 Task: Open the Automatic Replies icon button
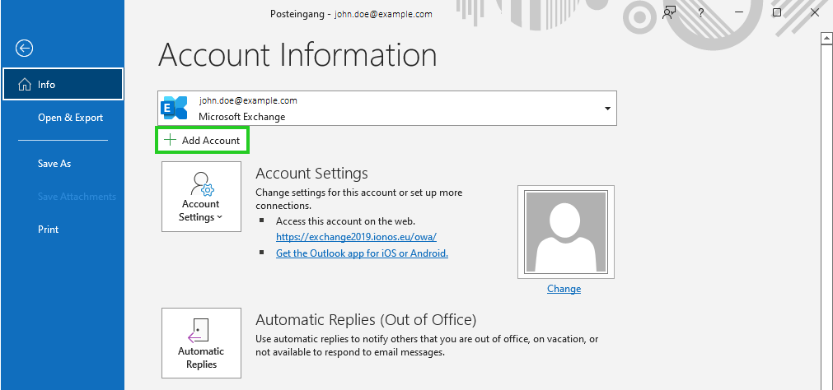click(x=201, y=343)
